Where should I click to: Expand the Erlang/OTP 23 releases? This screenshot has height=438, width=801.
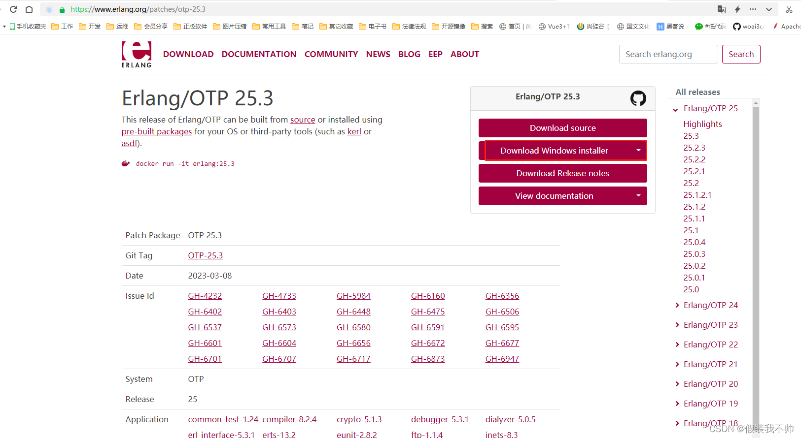677,325
